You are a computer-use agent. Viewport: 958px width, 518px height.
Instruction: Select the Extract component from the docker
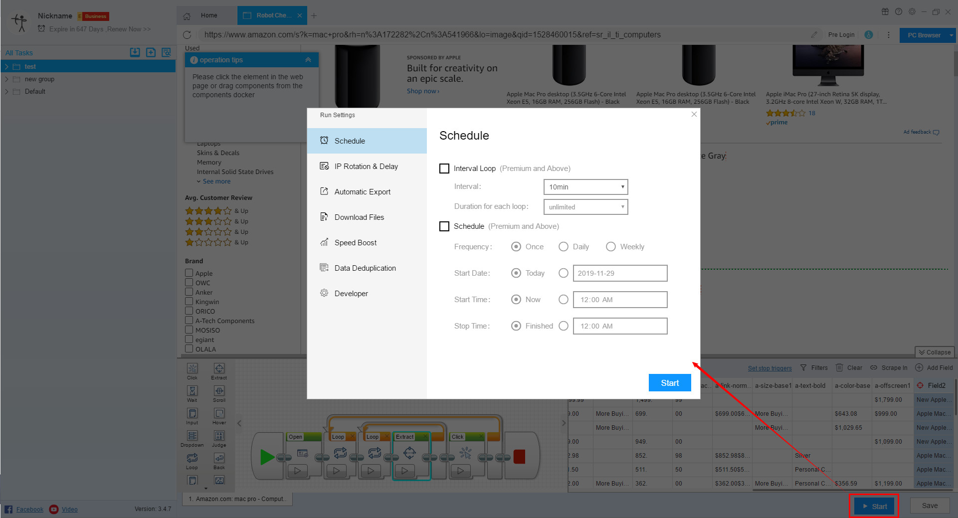pyautogui.click(x=219, y=369)
